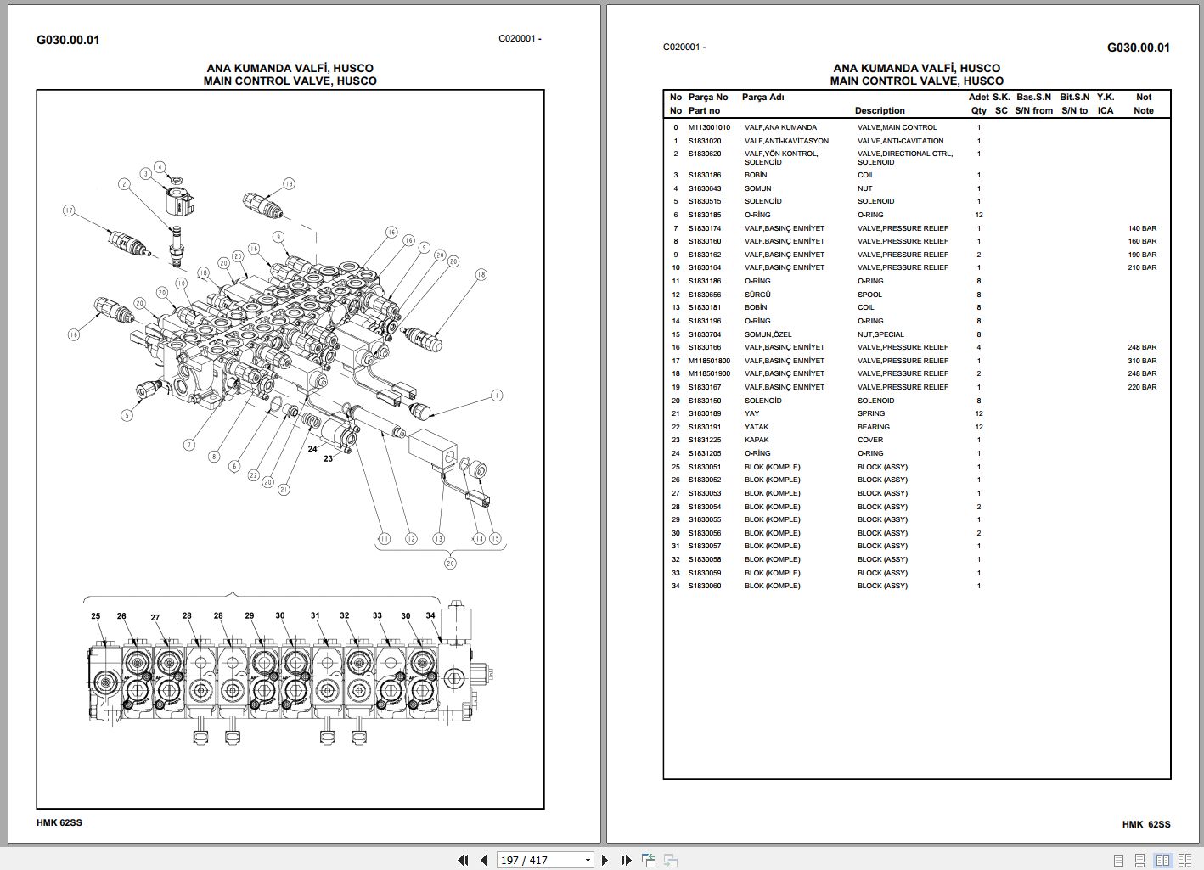Viewport: 1204px width, 870px height.
Task: Click the 'MAIN CONTROL VALVE, HUSCO' title on right page
Action: [916, 81]
